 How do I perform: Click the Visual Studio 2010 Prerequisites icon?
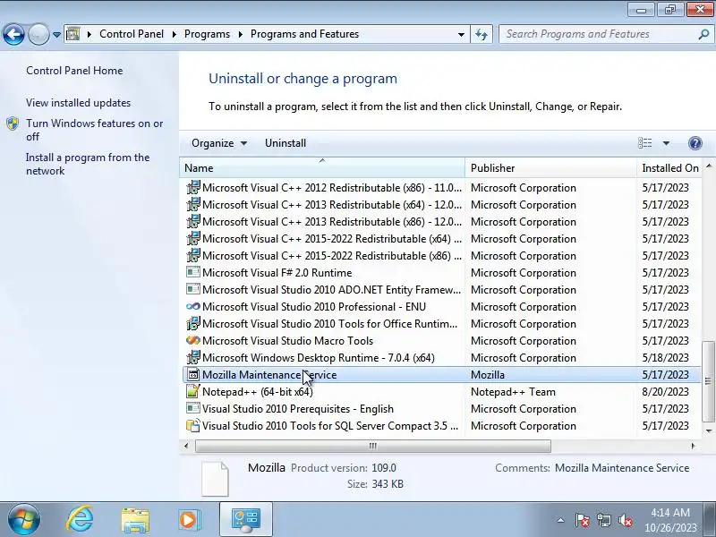[193, 408]
